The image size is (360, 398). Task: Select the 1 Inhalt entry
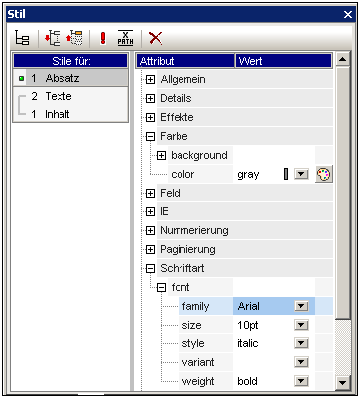pyautogui.click(x=70, y=114)
